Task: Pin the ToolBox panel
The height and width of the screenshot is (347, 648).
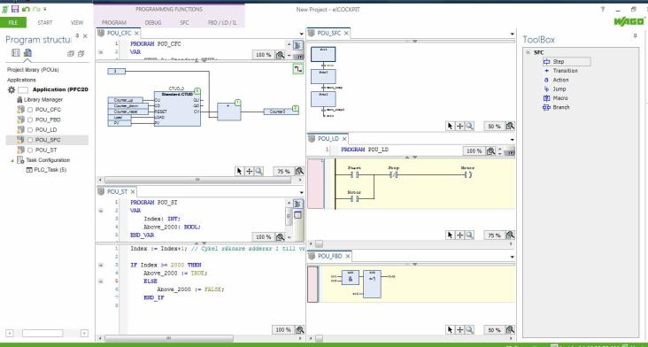Action: click(x=635, y=36)
